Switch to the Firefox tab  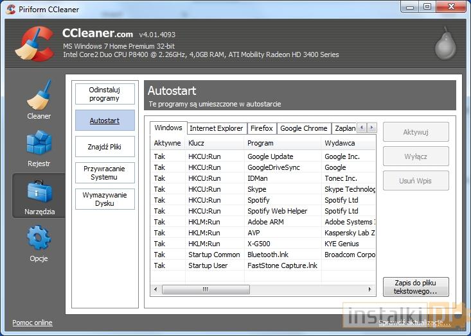tap(262, 128)
